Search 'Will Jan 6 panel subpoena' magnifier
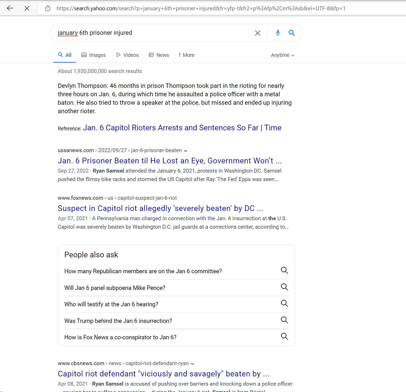Viewport: 406px width, 392px height. pyautogui.click(x=284, y=287)
